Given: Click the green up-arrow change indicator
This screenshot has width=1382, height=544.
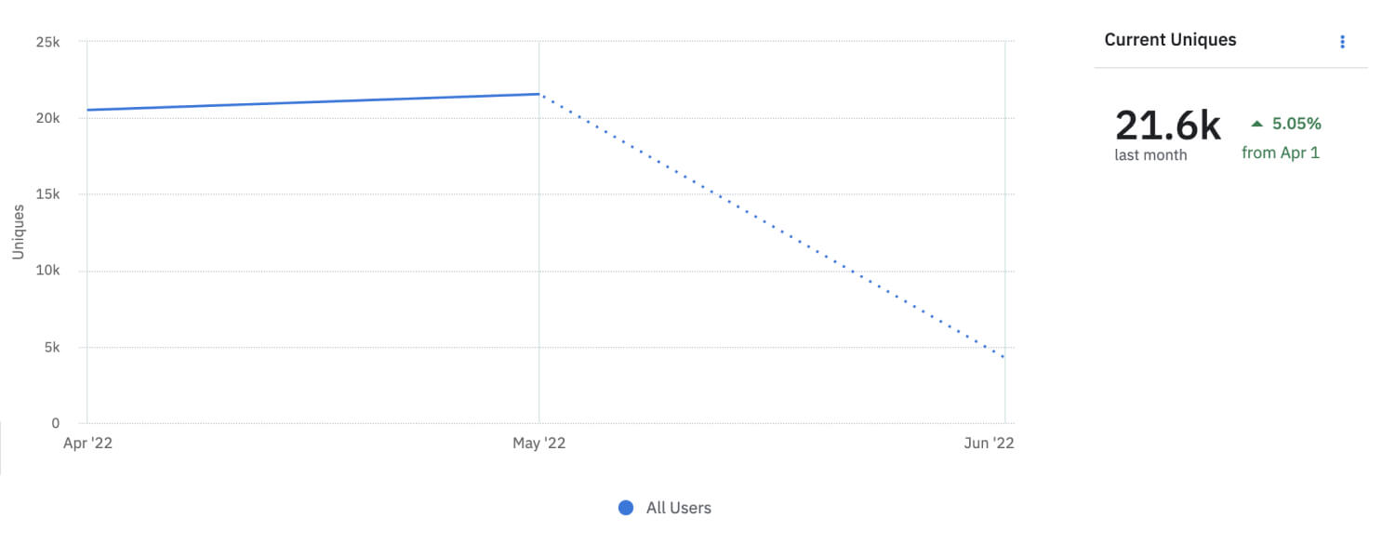Looking at the screenshot, I should click(1256, 124).
